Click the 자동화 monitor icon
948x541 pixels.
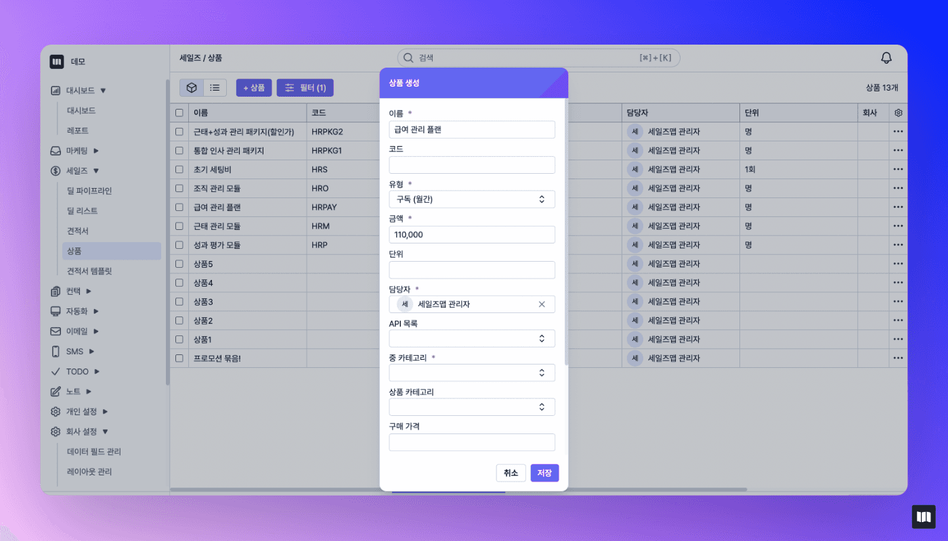56,311
